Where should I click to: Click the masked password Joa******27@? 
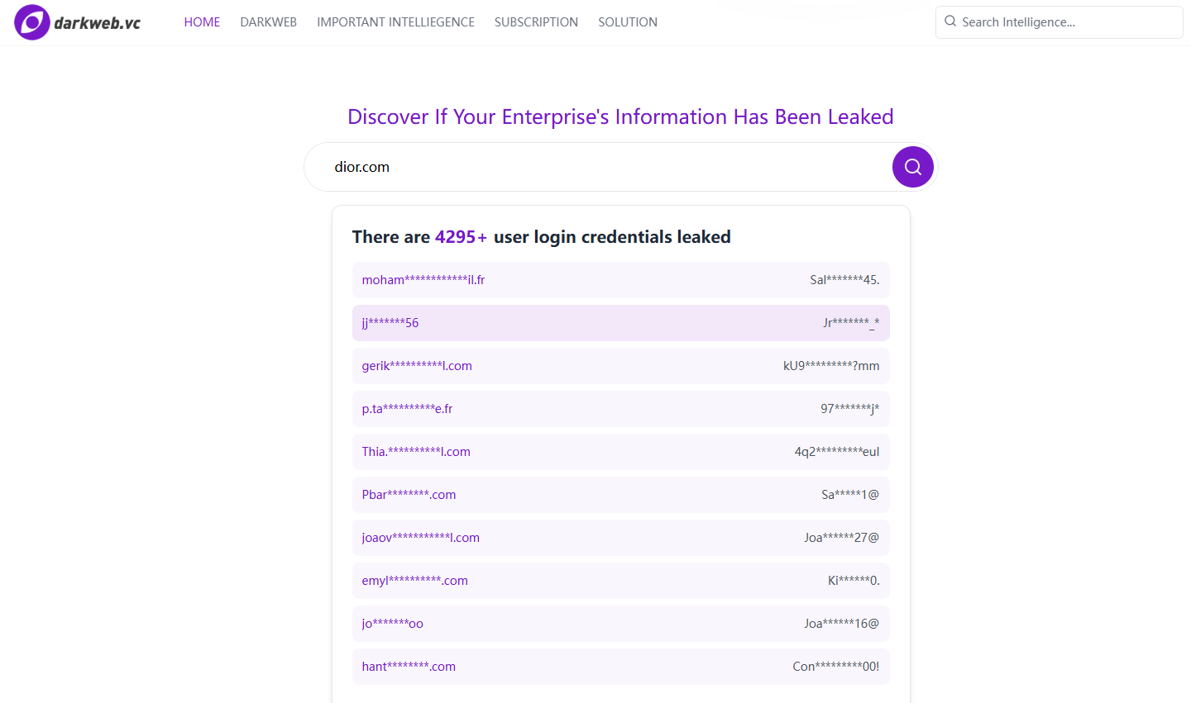(x=842, y=538)
